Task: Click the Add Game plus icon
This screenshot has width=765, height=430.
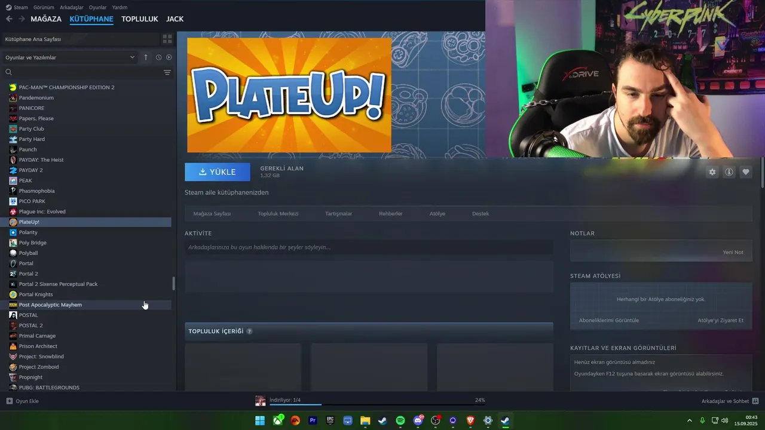Action: pos(9,401)
